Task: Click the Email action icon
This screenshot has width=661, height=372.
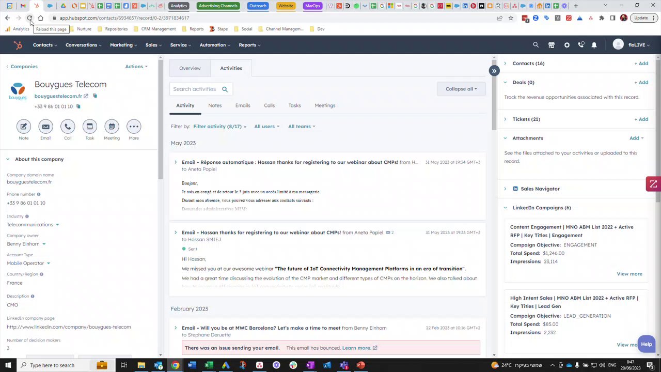Action: (x=45, y=127)
